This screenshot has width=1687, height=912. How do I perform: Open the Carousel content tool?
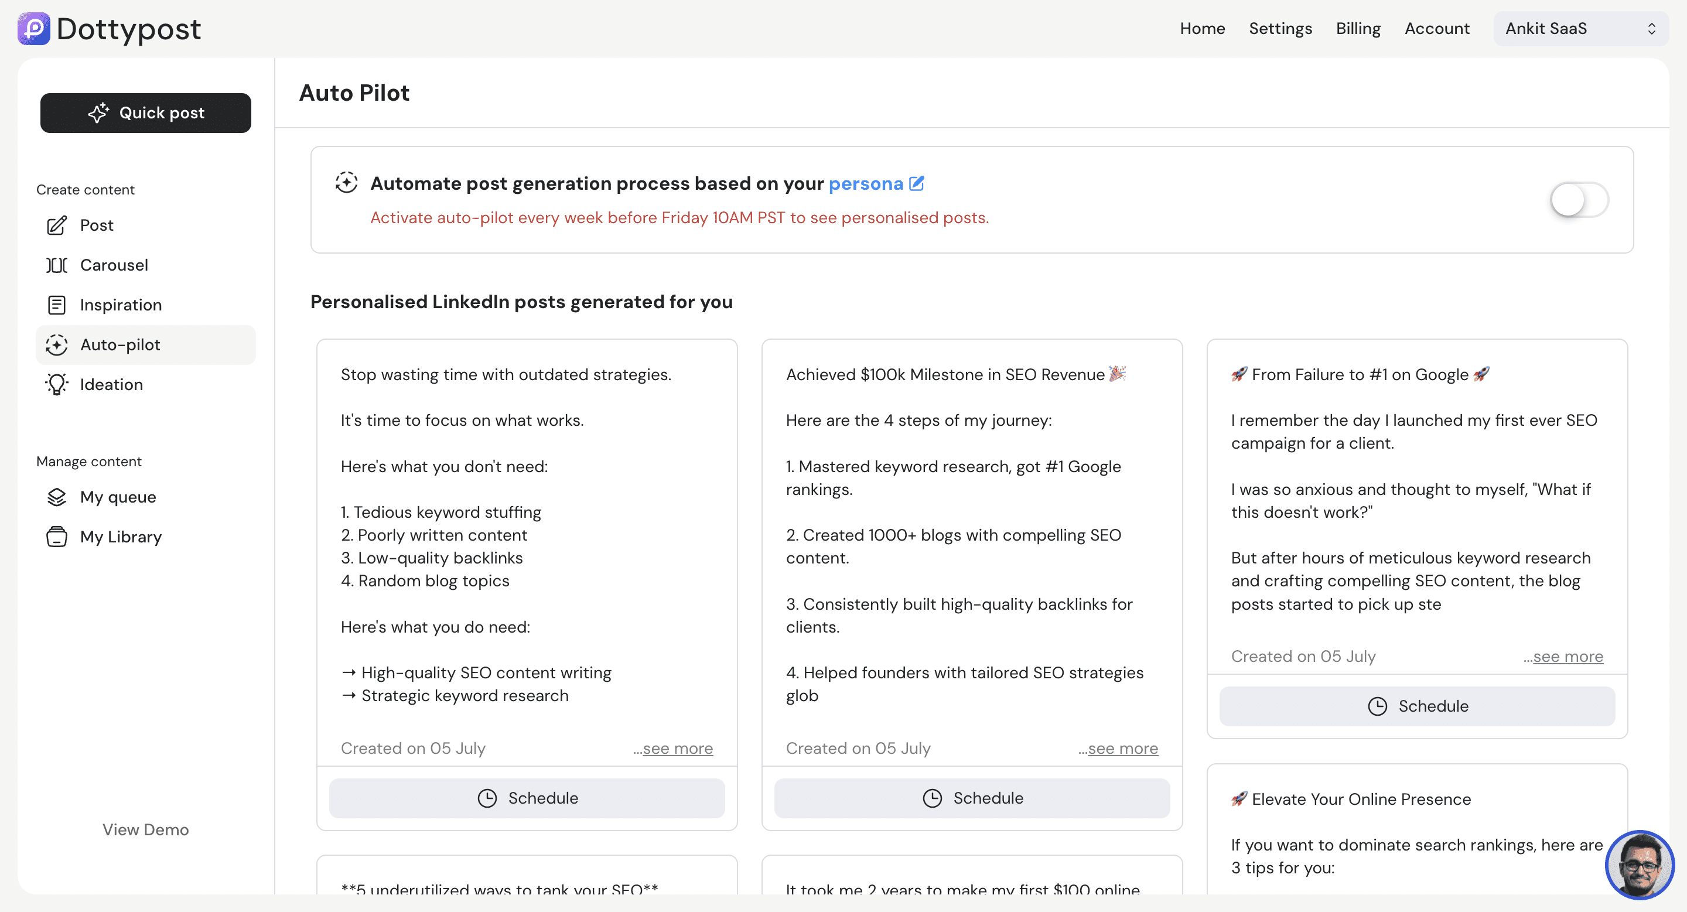(114, 265)
